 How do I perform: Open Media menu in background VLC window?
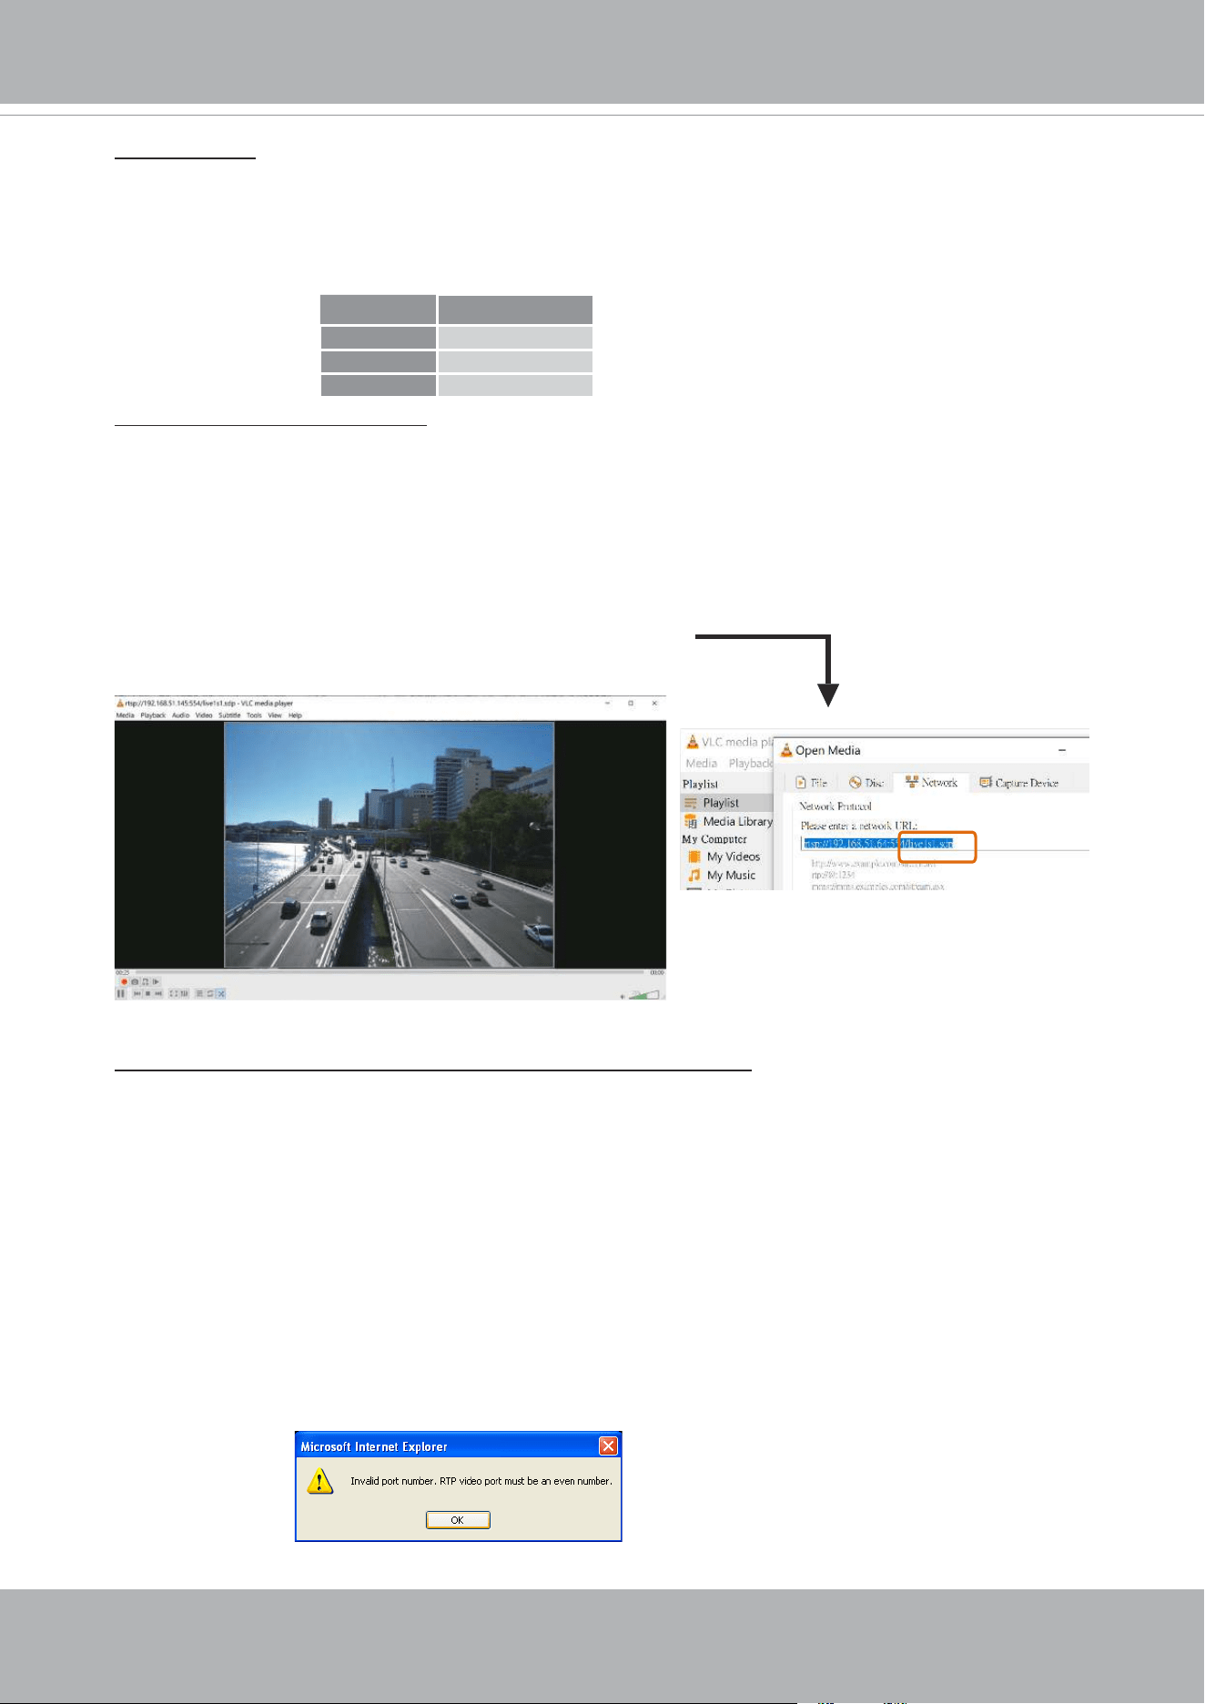[702, 763]
